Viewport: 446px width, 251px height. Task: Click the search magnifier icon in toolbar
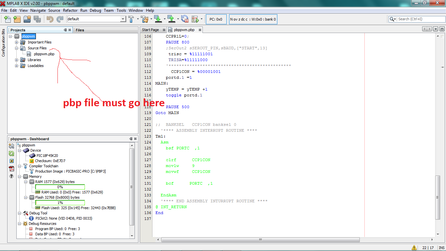(x=392, y=19)
